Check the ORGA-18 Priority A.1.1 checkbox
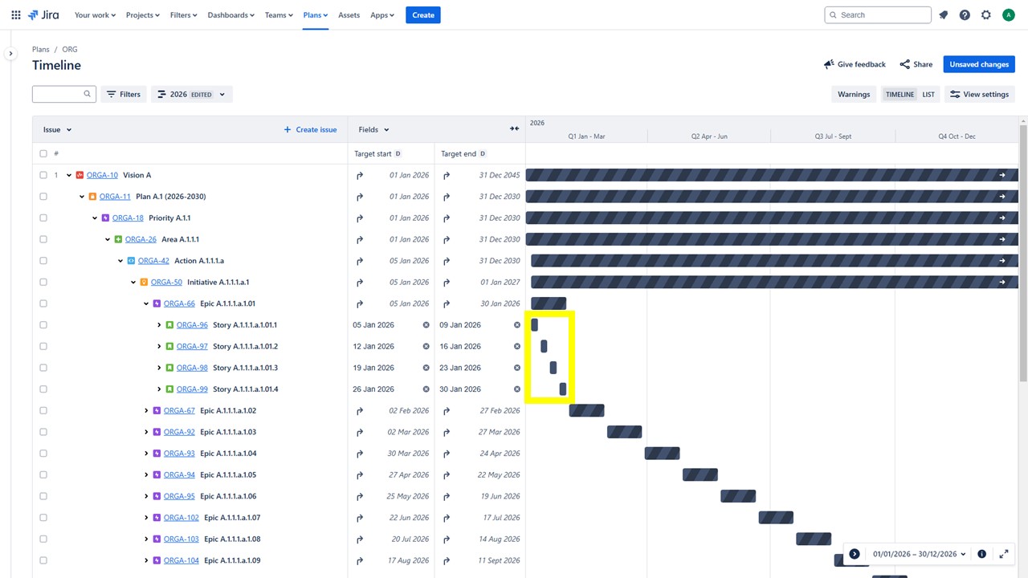Viewport: 1028px width, 578px height. (43, 218)
